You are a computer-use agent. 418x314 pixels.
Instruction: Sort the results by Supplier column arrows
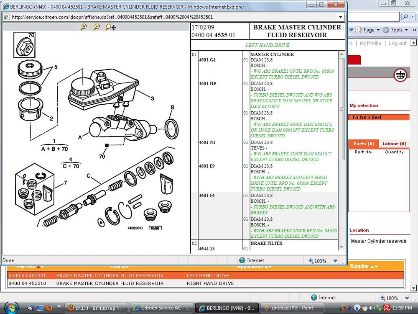(x=375, y=266)
